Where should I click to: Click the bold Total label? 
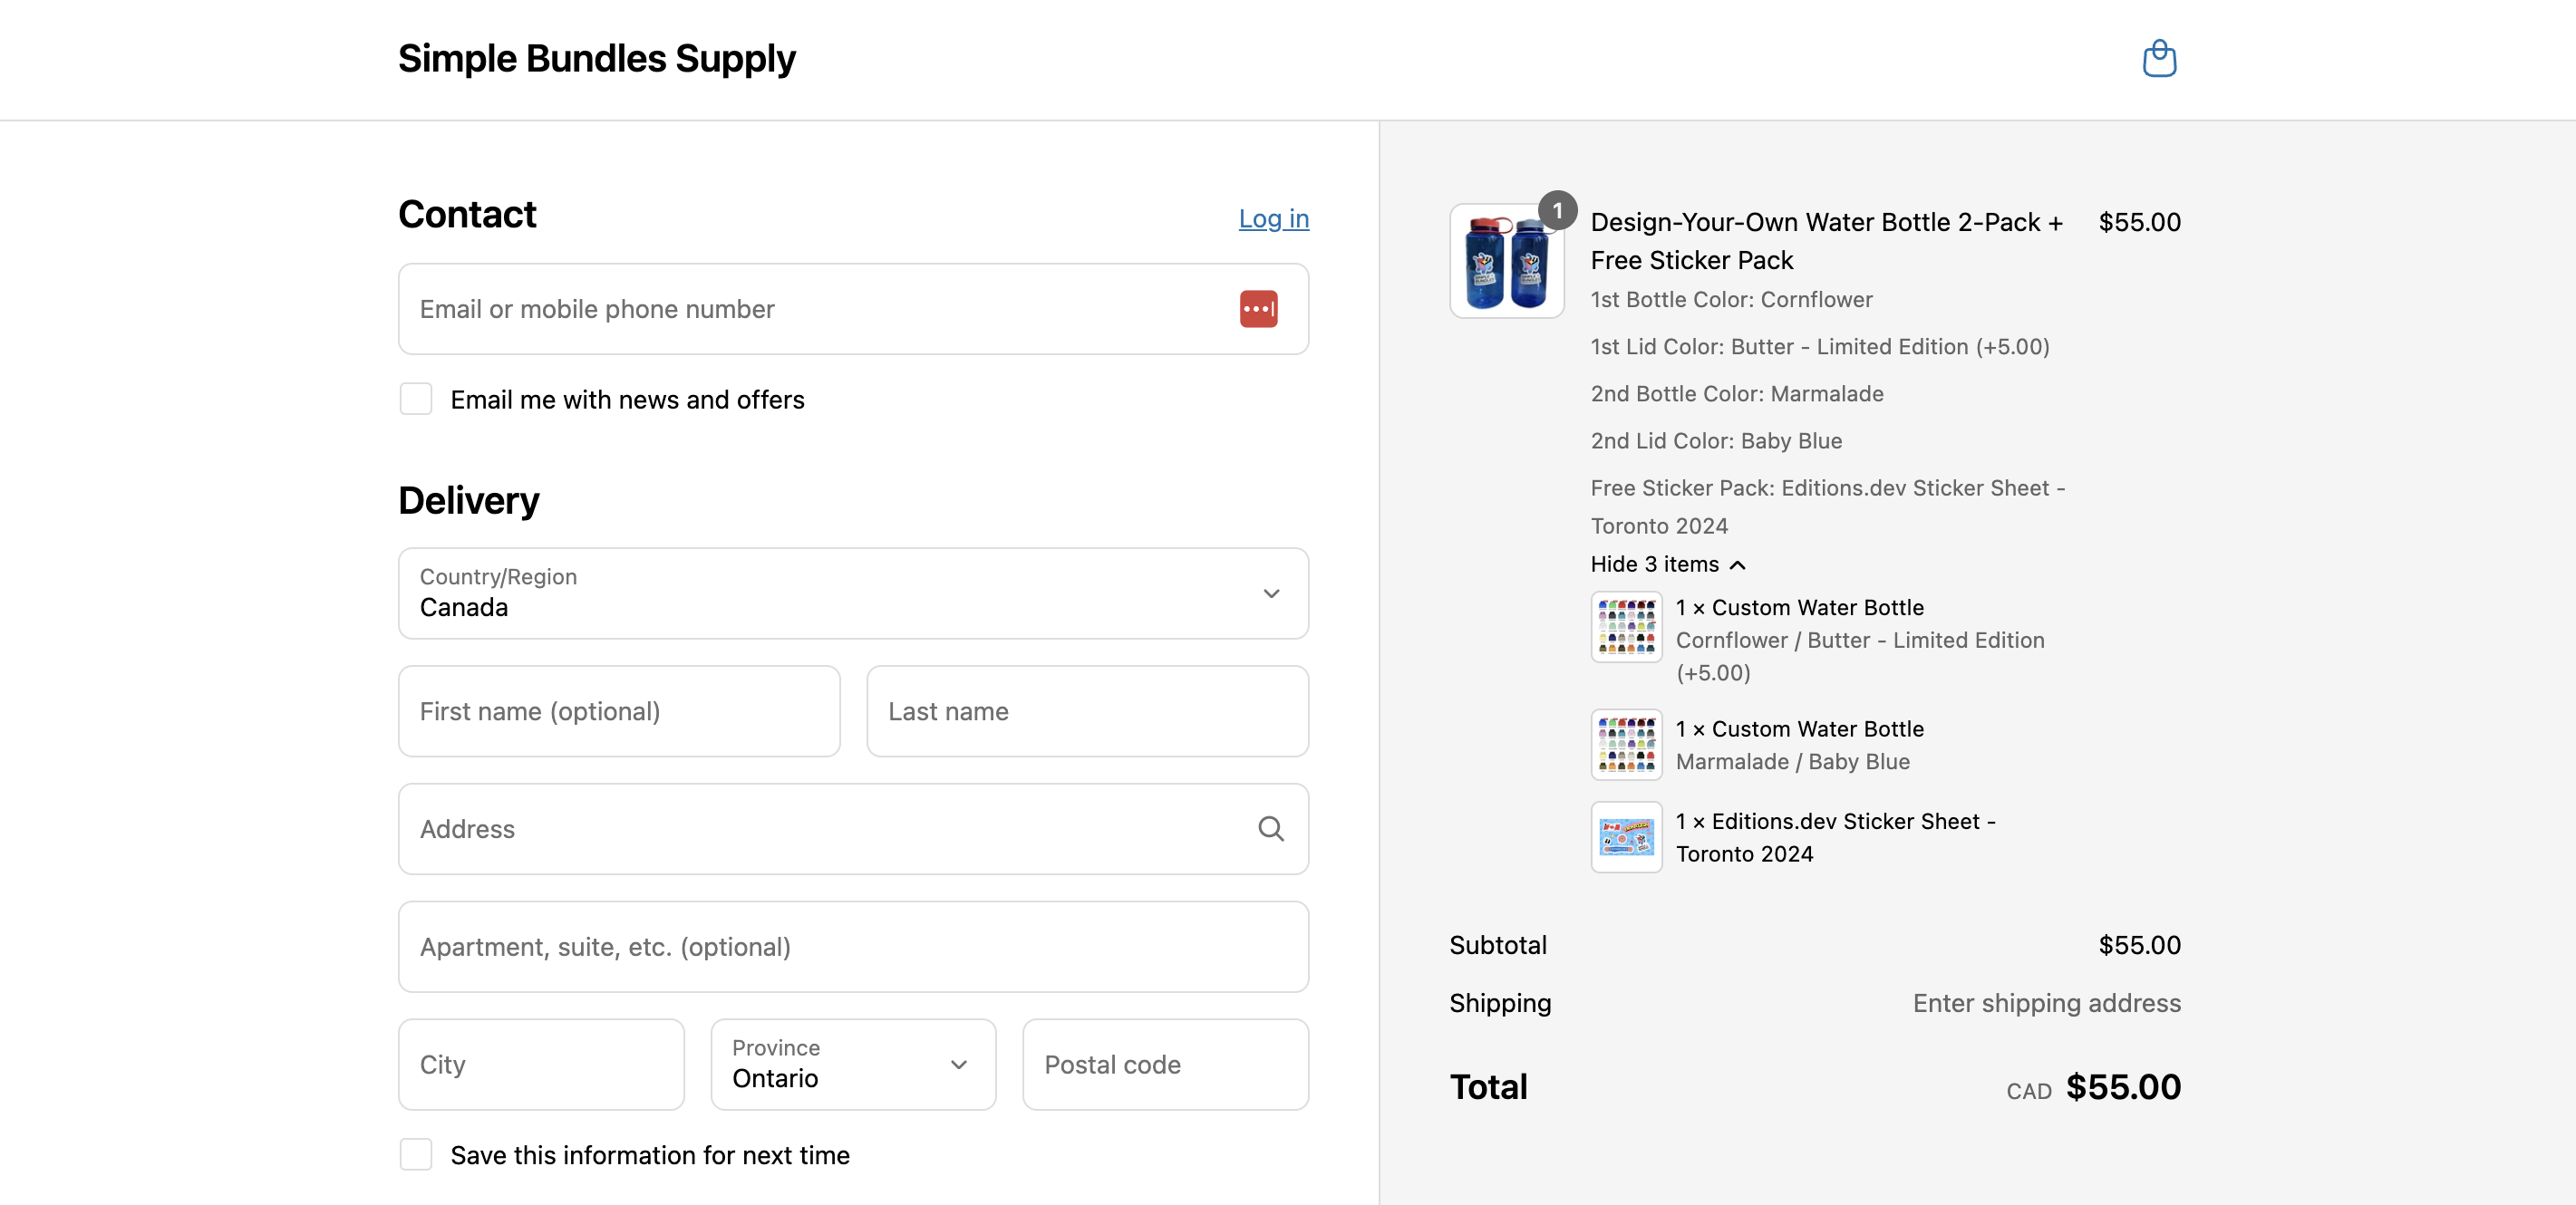[1488, 1087]
